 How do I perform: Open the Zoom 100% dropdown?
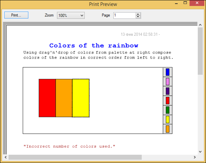pyautogui.click(x=71, y=15)
